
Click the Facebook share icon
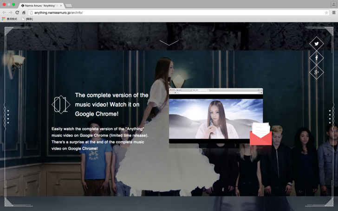(316, 58)
